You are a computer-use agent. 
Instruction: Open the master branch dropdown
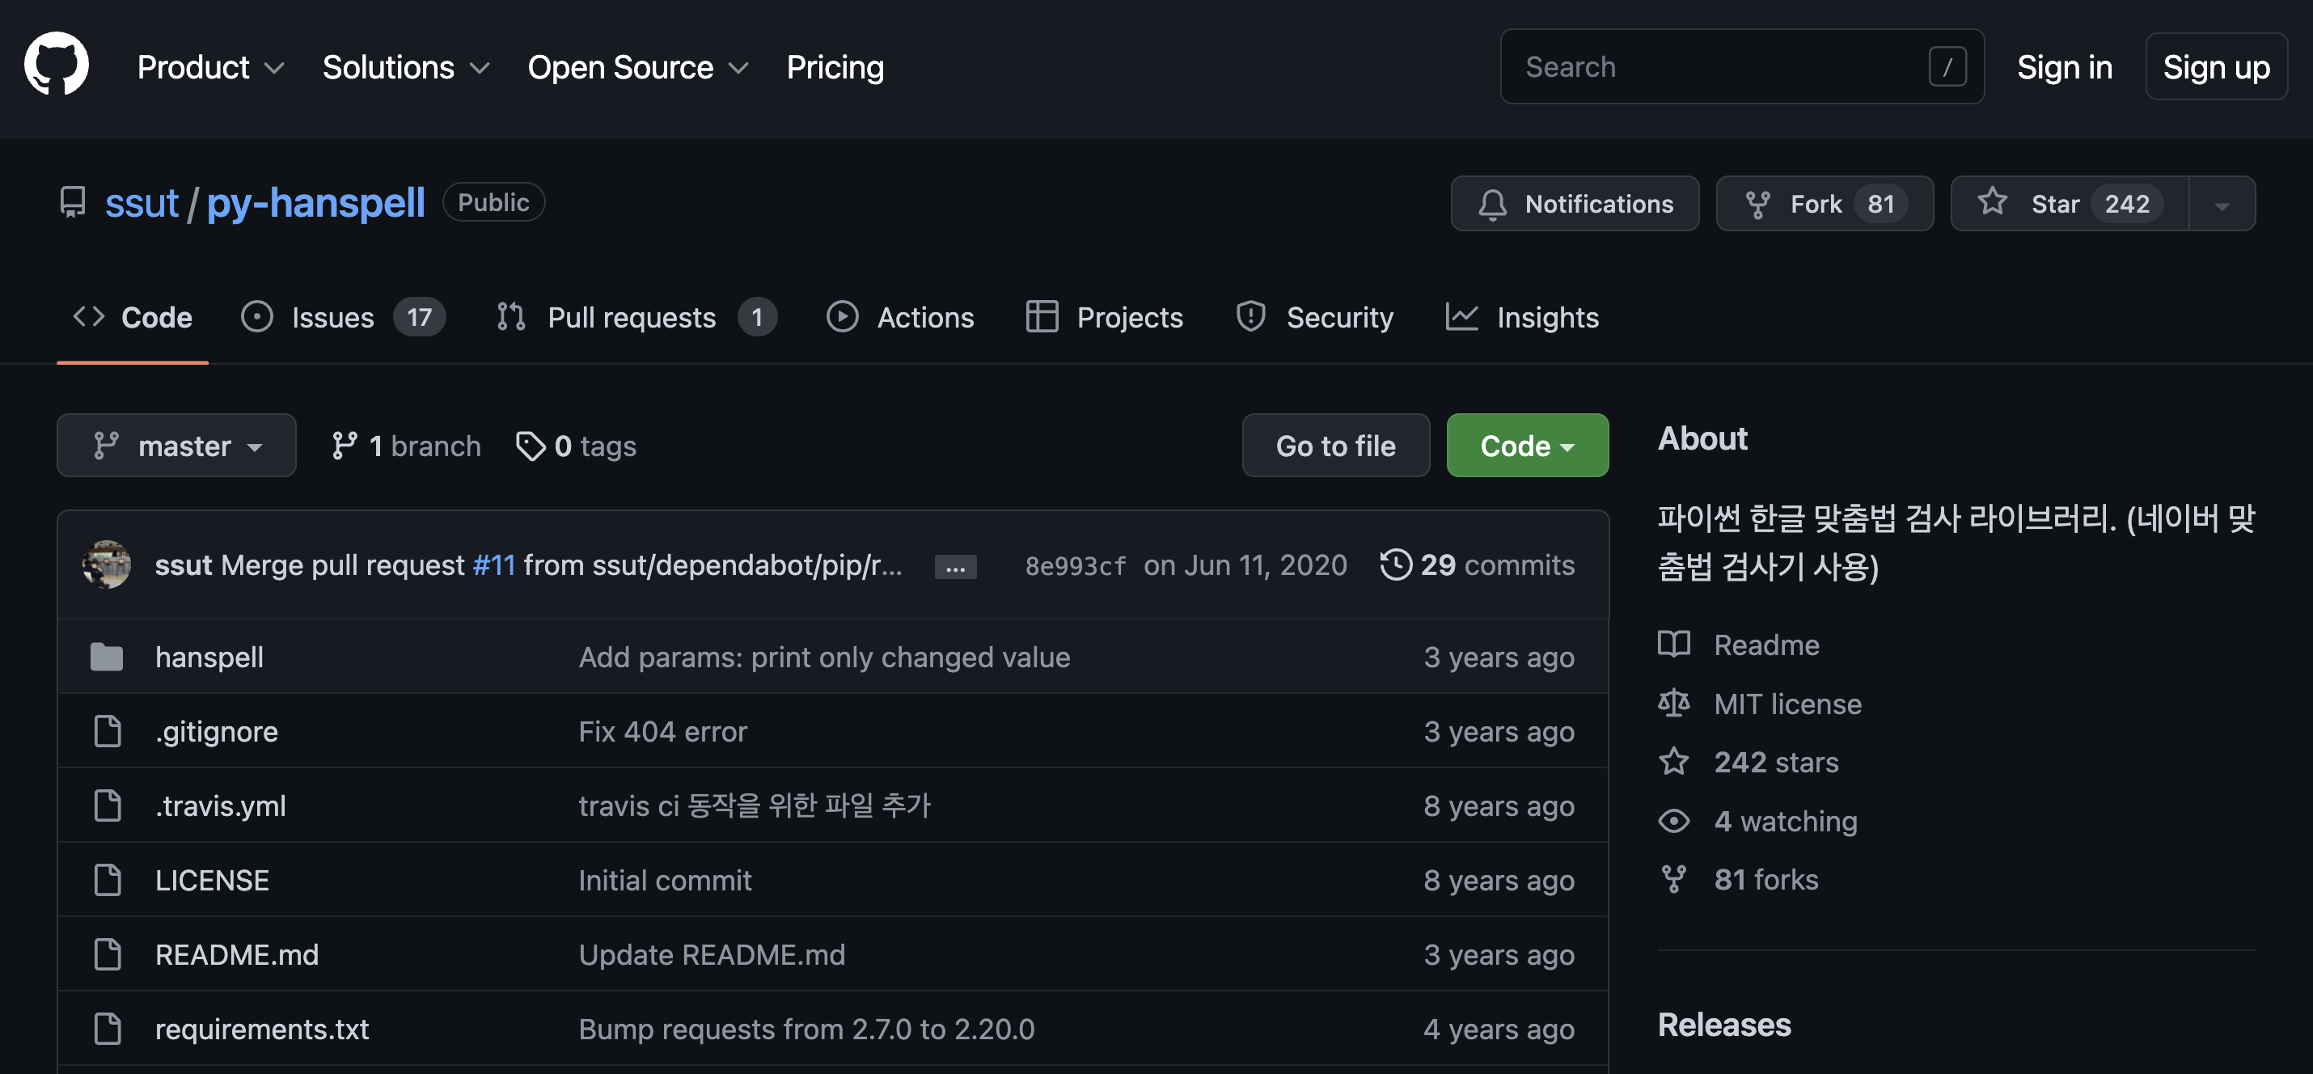pyautogui.click(x=177, y=446)
